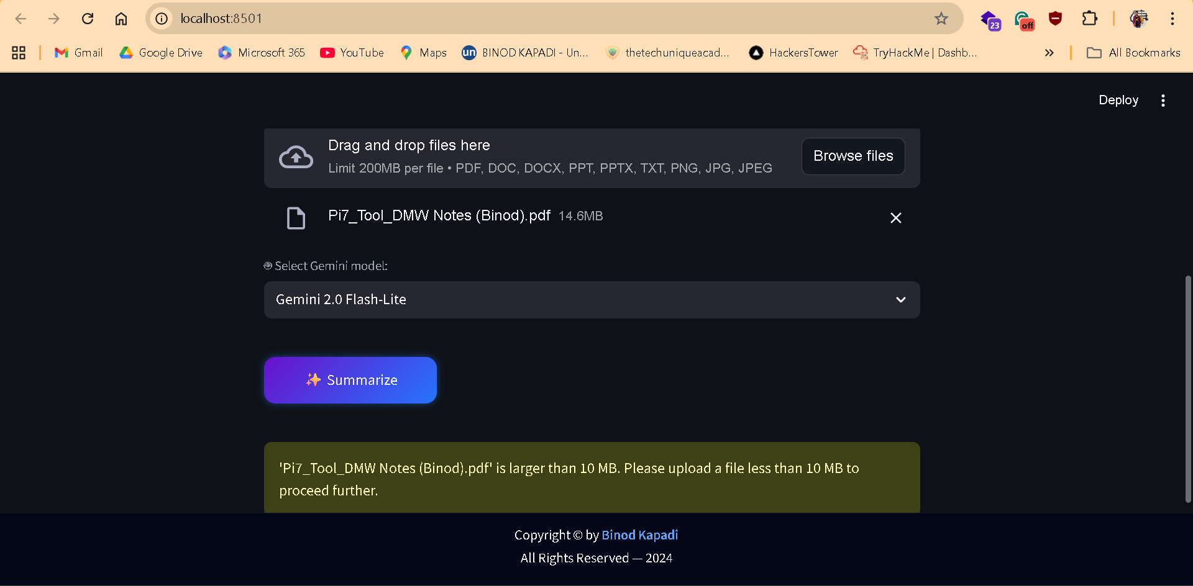Image resolution: width=1193 pixels, height=586 pixels.
Task: Show hidden bookmarks with the chevron
Action: 1049,53
